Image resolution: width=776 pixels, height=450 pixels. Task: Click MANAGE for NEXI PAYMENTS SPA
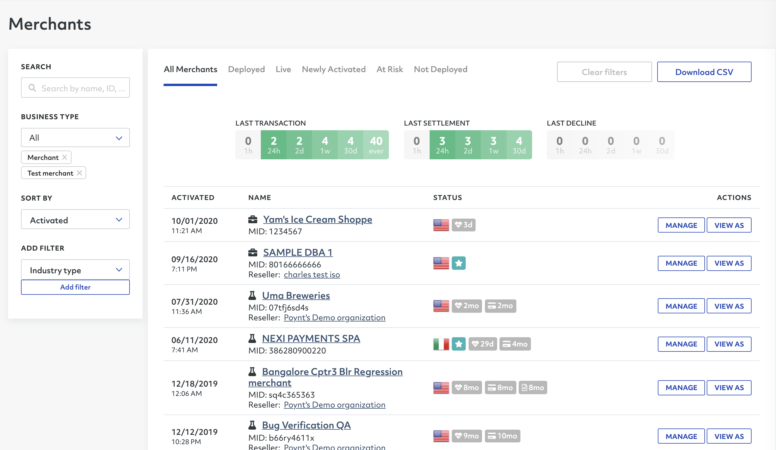point(681,344)
